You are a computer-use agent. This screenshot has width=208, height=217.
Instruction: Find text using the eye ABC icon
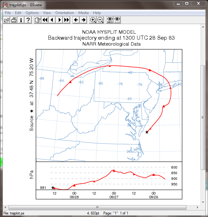coord(110,20)
